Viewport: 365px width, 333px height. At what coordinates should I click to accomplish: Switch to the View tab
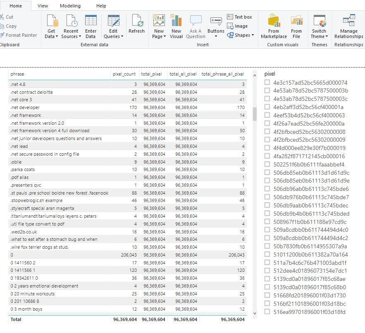[x=43, y=6]
